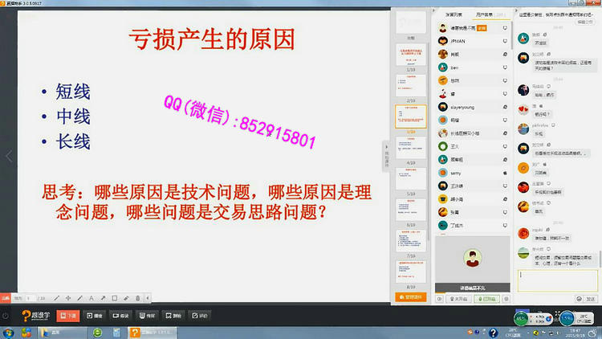Click the orange 管理课件 button

click(411, 297)
